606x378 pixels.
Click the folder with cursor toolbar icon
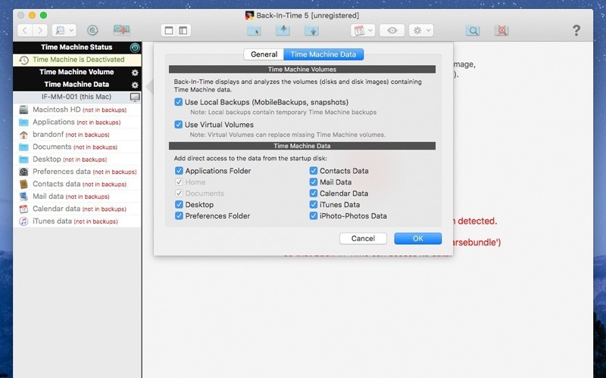pyautogui.click(x=254, y=30)
